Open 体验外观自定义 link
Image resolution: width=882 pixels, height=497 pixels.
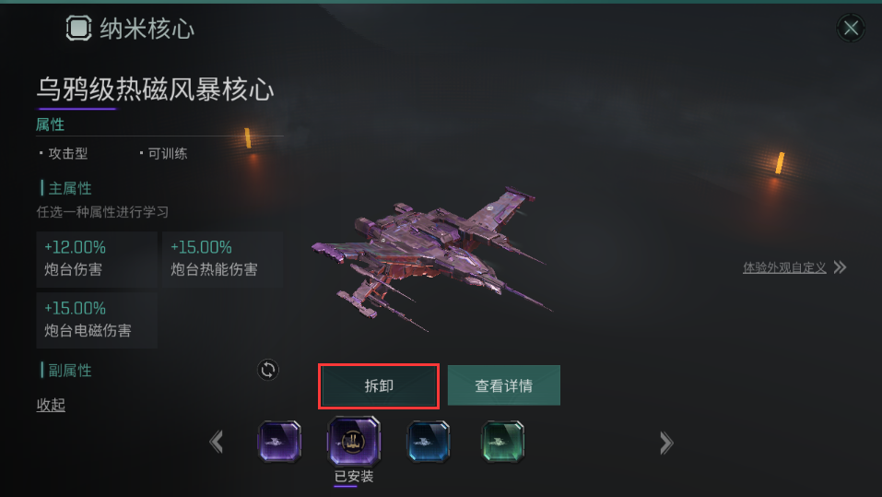(x=784, y=267)
